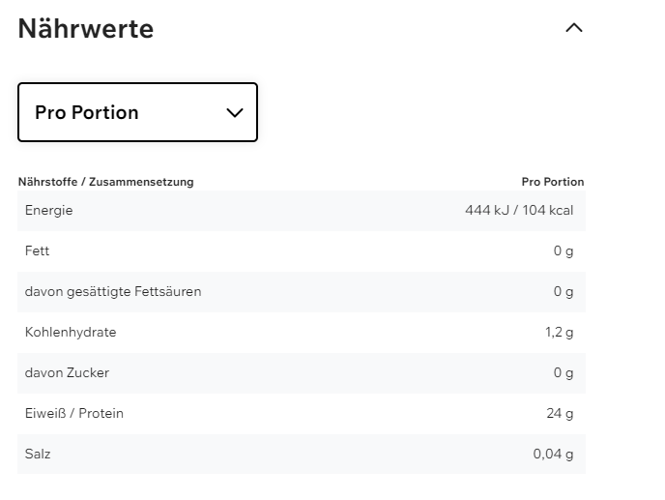The width and height of the screenshot is (665, 500).
Task: Click the 0 g value for Zucker
Action: tap(564, 372)
